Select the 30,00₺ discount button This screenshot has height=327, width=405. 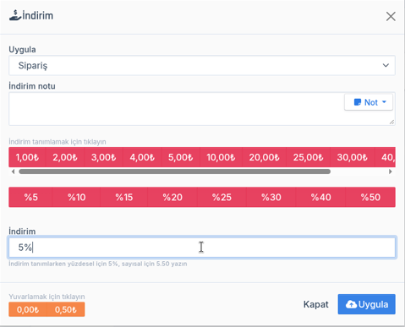(353, 157)
